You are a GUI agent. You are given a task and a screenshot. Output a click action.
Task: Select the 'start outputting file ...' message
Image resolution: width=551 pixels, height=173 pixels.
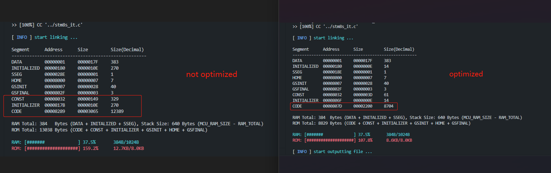tap(343, 152)
